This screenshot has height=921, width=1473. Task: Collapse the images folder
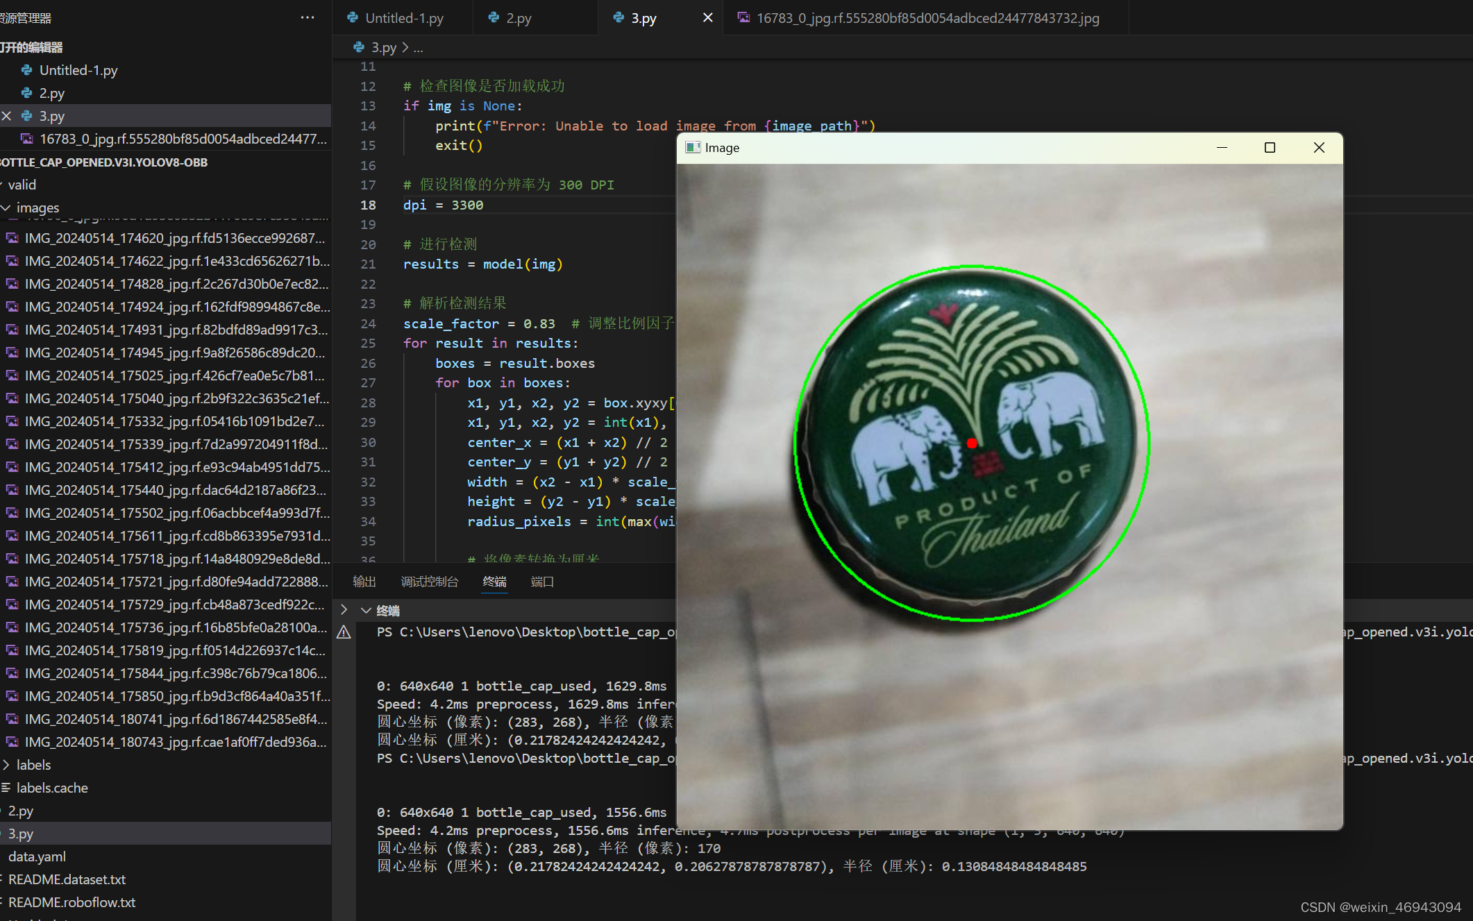click(x=6, y=208)
